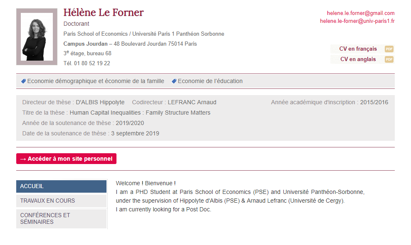
Task: Open the TRAVAUX EN COURS section
Action: (61, 201)
